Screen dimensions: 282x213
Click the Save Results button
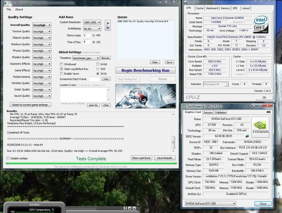164,158
